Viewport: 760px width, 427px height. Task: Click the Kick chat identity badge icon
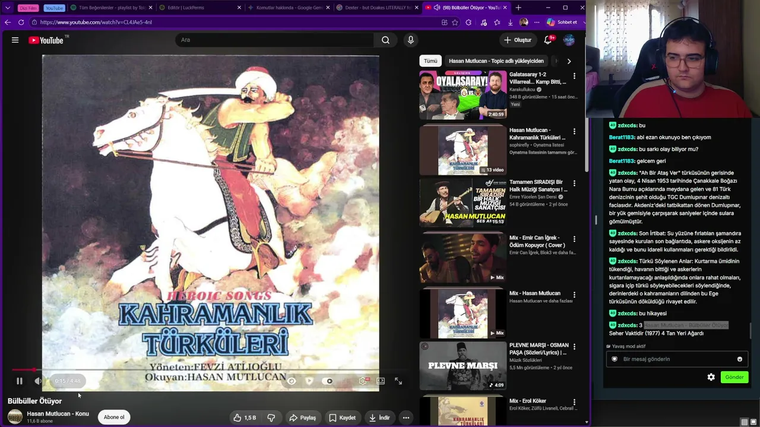pyautogui.click(x=615, y=359)
